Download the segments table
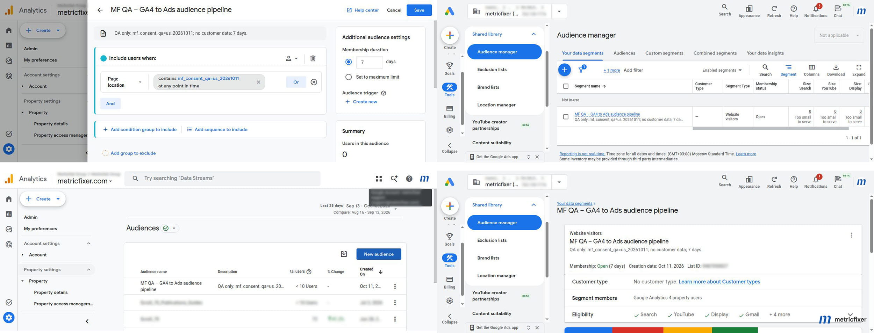Screen dimensions: 874x333 click(836, 70)
